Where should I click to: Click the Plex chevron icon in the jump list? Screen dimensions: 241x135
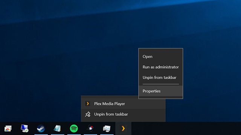coord(88,103)
